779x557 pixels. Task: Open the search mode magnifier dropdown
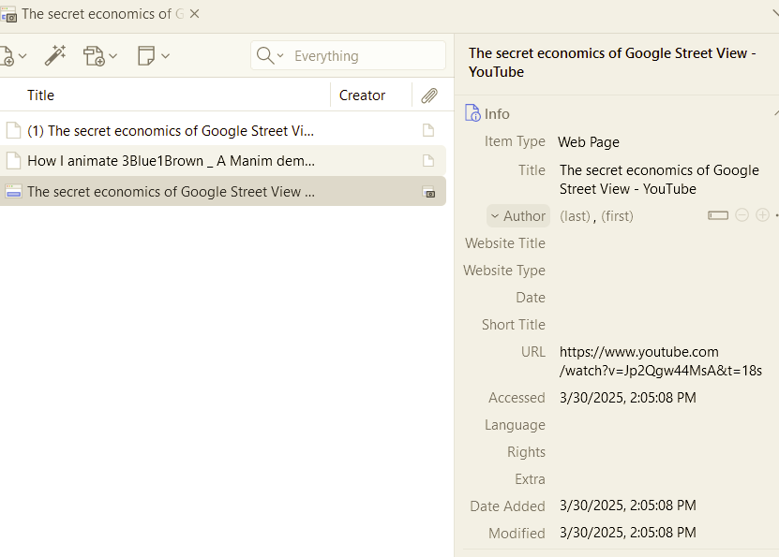point(270,55)
